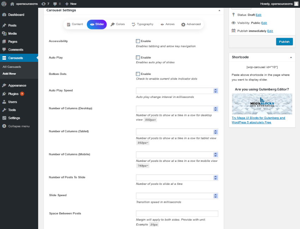Click the plus New icon
This screenshot has height=229, width=300.
(x=67, y=4)
